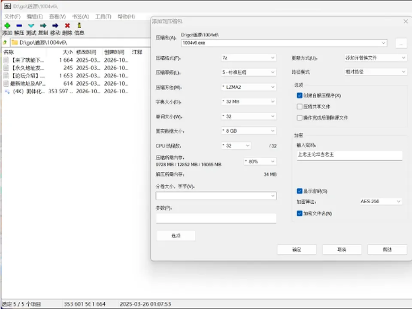
Task: Expand the memory usage dropdown showing 80%
Action: 260,161
